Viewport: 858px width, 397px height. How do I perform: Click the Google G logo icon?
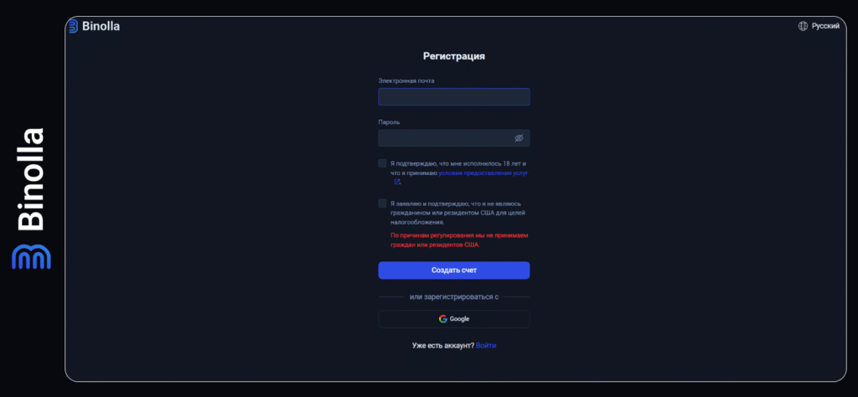442,319
